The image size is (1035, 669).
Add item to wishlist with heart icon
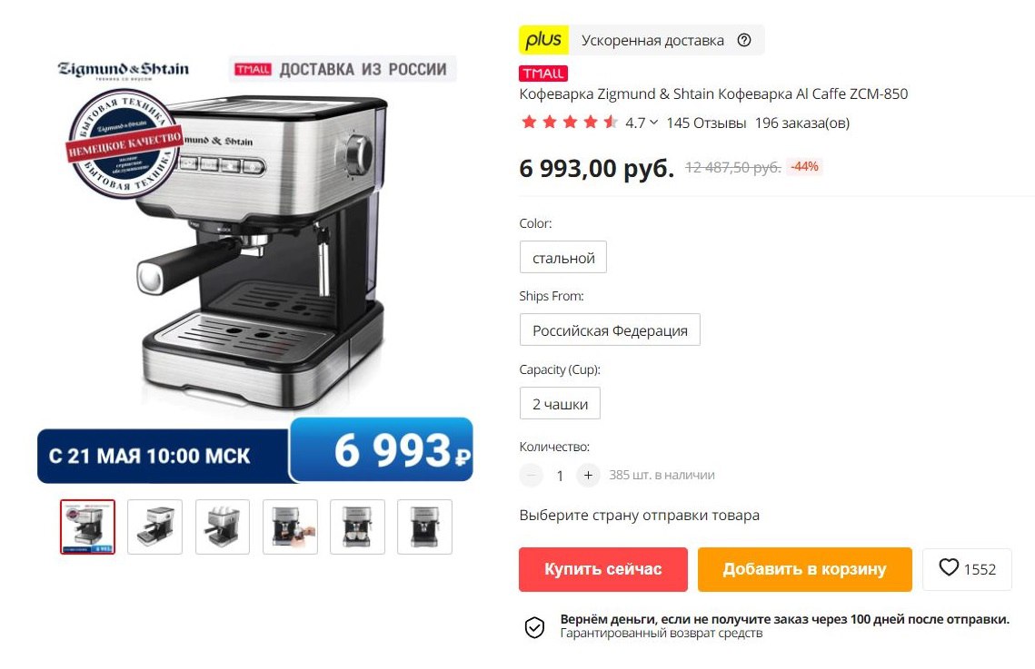click(967, 569)
